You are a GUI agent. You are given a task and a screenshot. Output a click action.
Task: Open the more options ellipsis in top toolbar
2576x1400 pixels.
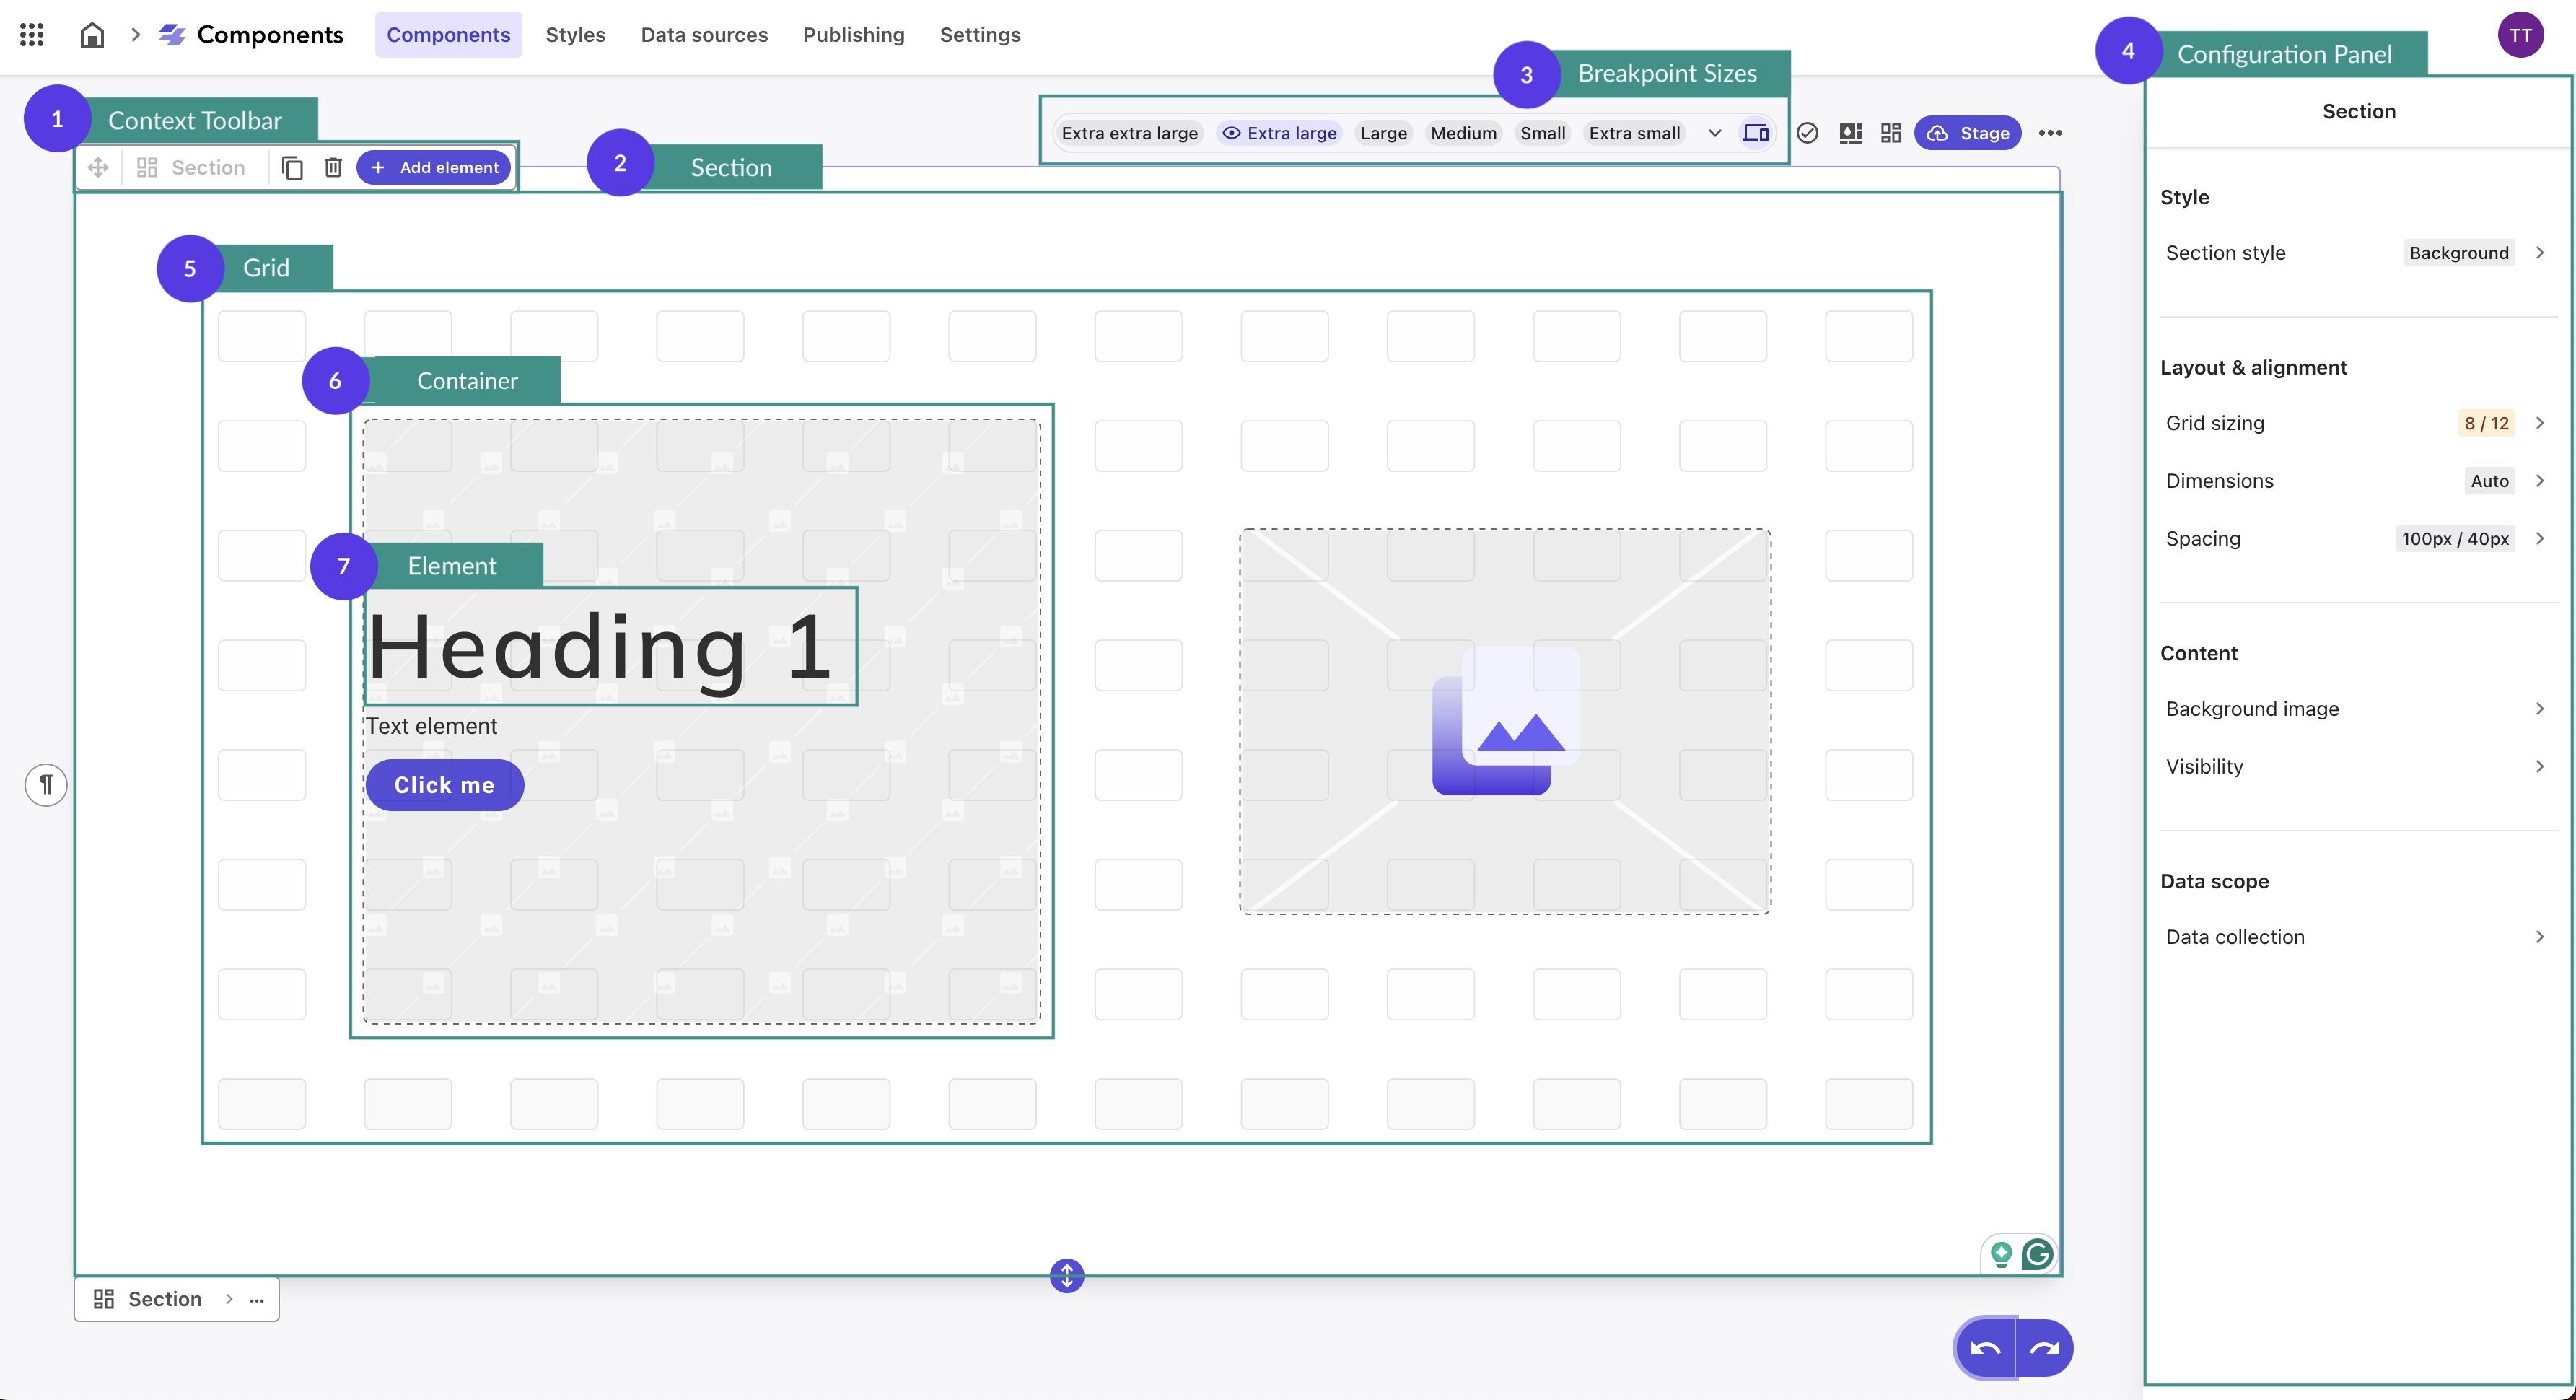[2051, 133]
